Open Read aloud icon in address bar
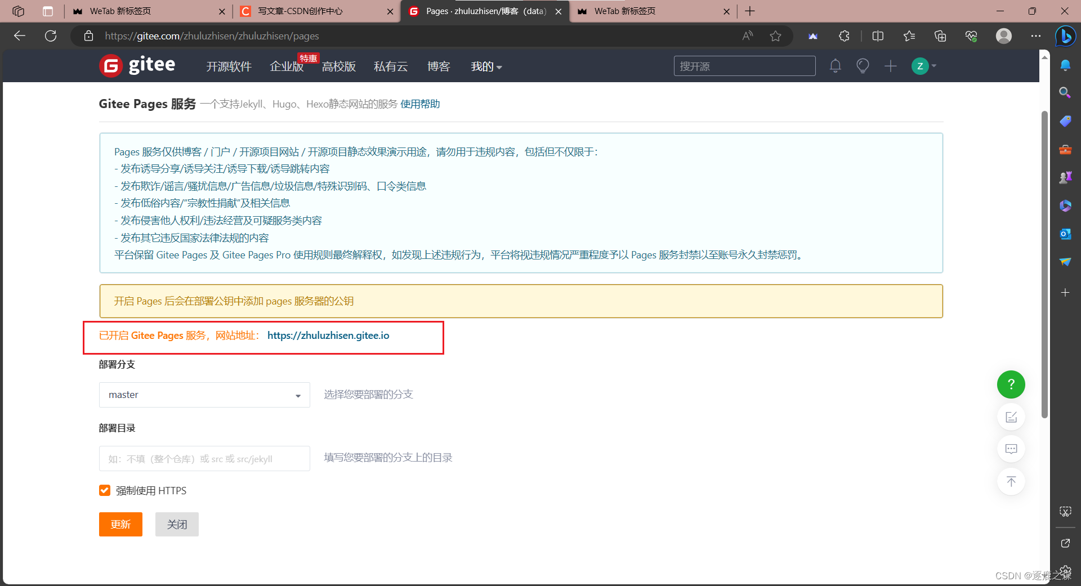The height and width of the screenshot is (586, 1081). click(748, 36)
